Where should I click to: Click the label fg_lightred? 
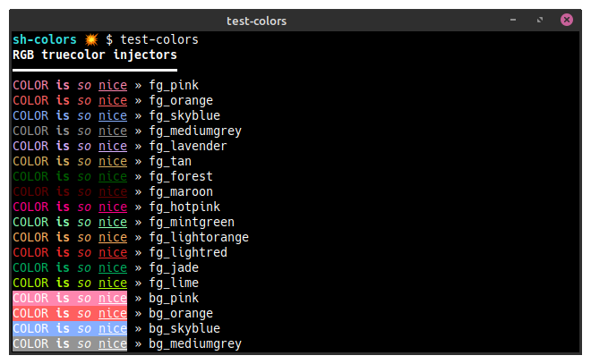click(188, 252)
